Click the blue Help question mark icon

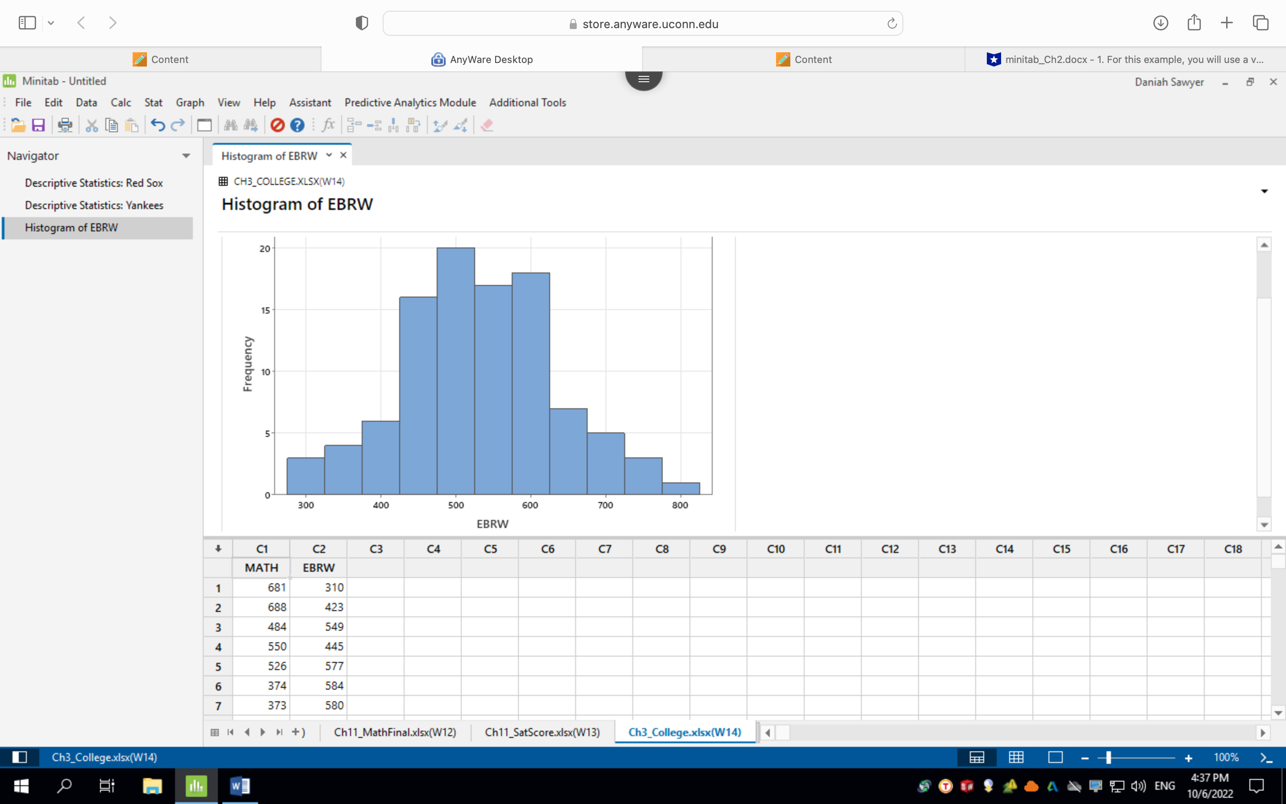[x=297, y=125]
